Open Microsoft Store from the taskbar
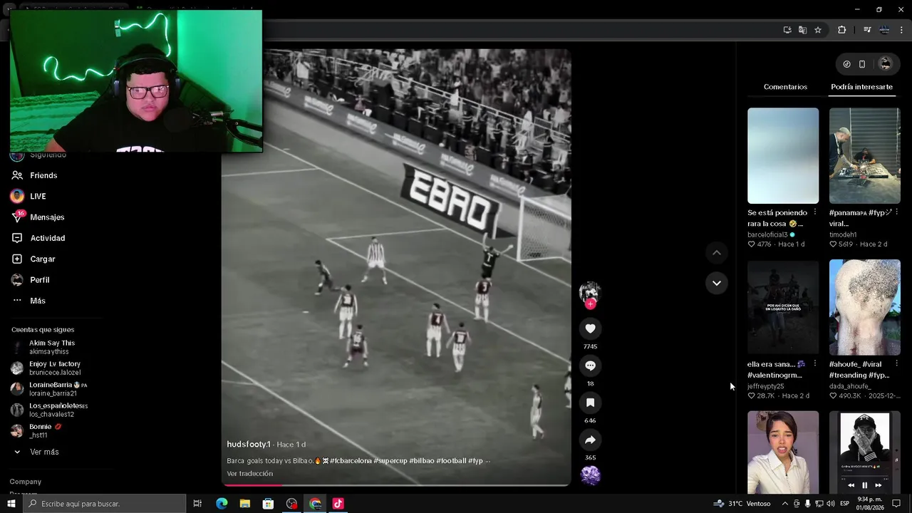The height and width of the screenshot is (513, 912). click(x=268, y=504)
